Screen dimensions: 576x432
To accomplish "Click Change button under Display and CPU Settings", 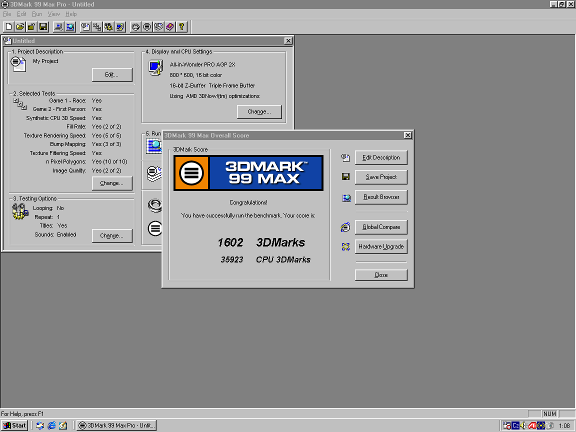I will pos(259,111).
